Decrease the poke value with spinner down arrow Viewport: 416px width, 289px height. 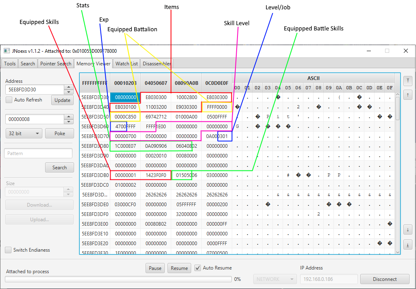coord(69,122)
